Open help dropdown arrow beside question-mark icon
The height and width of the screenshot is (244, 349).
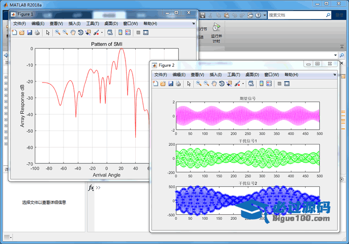[264, 15]
